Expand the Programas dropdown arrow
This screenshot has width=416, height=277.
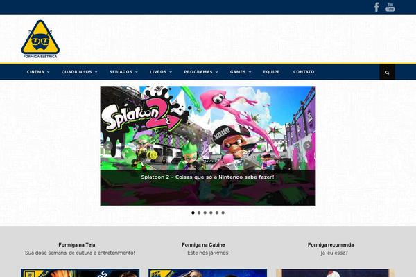(x=217, y=72)
